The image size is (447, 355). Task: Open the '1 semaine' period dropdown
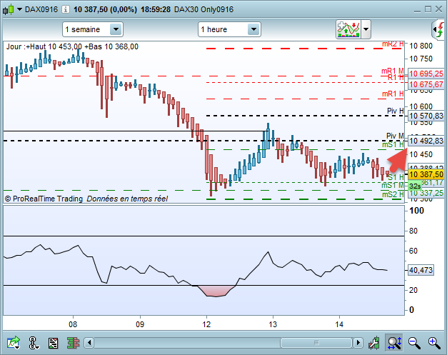93,29
